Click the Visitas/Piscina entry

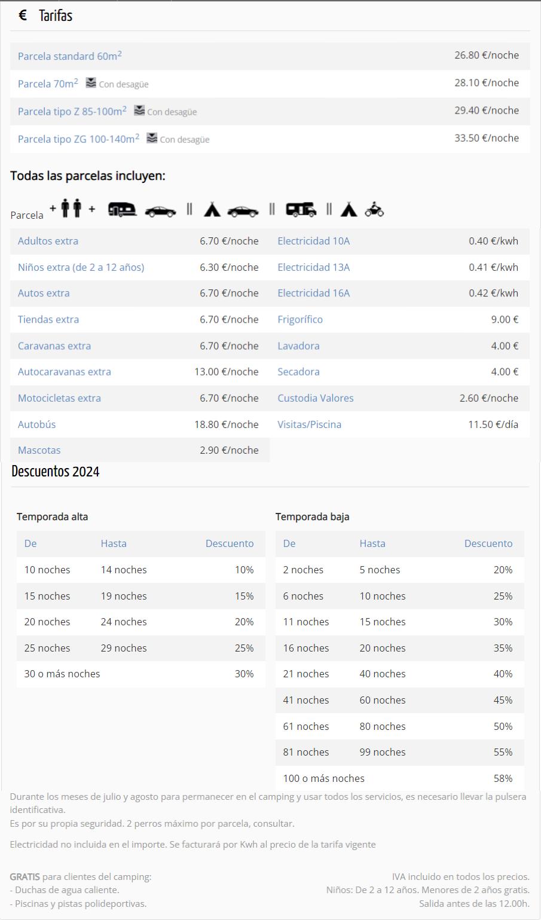coord(309,424)
